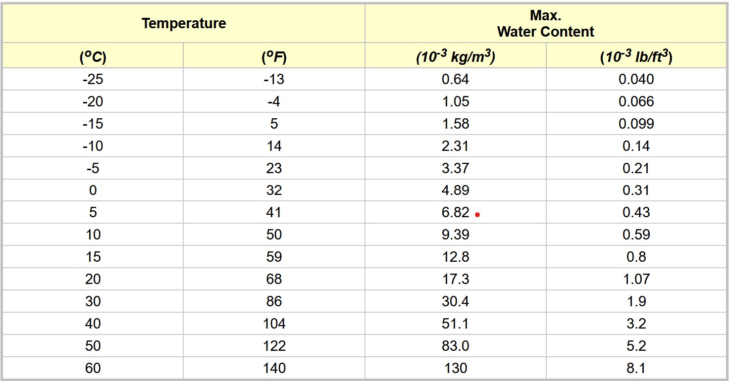Click the lb/ft³ unit column header

pyautogui.click(x=636, y=57)
